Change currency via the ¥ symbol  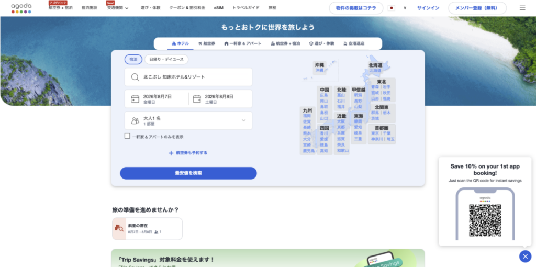coord(405,8)
